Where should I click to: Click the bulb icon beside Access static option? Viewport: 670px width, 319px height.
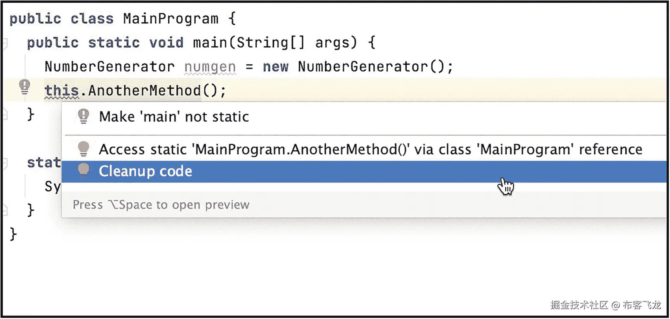(x=84, y=149)
